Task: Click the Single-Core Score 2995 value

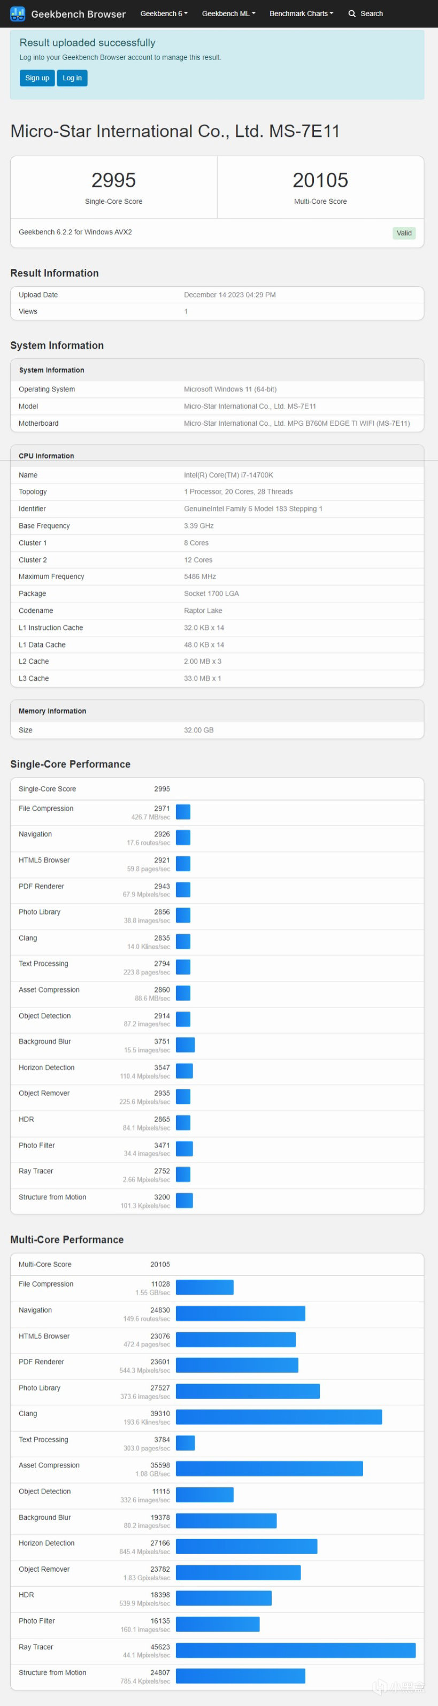Action: coord(113,180)
